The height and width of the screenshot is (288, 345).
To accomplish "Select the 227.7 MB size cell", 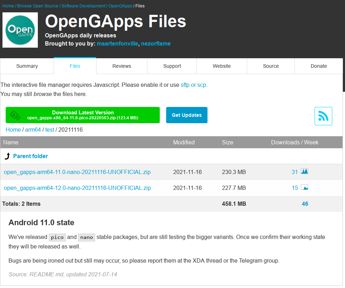I will (234, 188).
